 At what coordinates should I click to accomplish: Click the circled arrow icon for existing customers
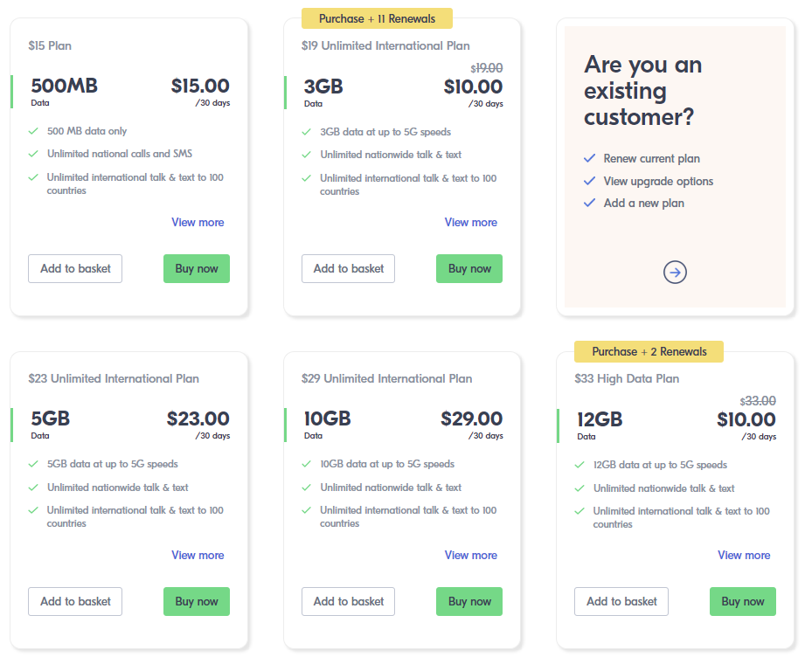coord(675,272)
